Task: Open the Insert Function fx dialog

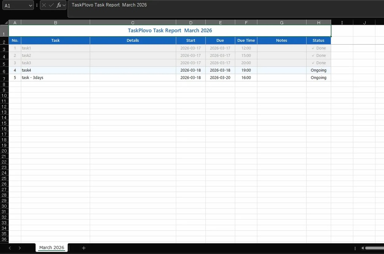Action: [x=58, y=5]
